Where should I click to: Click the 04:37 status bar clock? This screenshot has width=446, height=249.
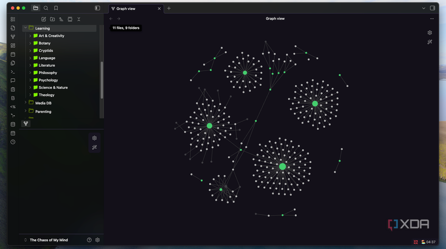[x=431, y=242]
